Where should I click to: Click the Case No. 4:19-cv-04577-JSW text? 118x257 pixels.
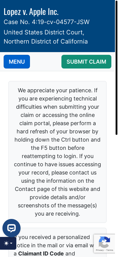(47, 22)
